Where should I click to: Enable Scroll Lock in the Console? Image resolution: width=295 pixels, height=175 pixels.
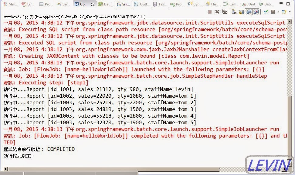[242, 11]
